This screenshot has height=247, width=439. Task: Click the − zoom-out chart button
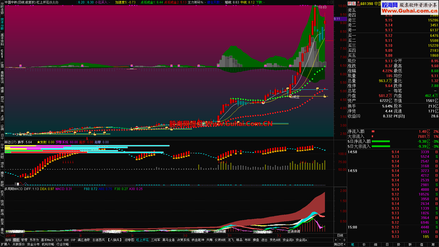click(x=340, y=240)
